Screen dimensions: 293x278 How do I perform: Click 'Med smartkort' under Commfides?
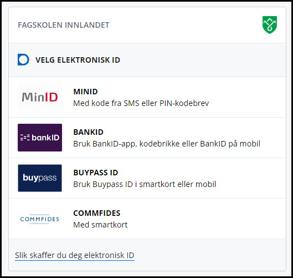click(100, 225)
